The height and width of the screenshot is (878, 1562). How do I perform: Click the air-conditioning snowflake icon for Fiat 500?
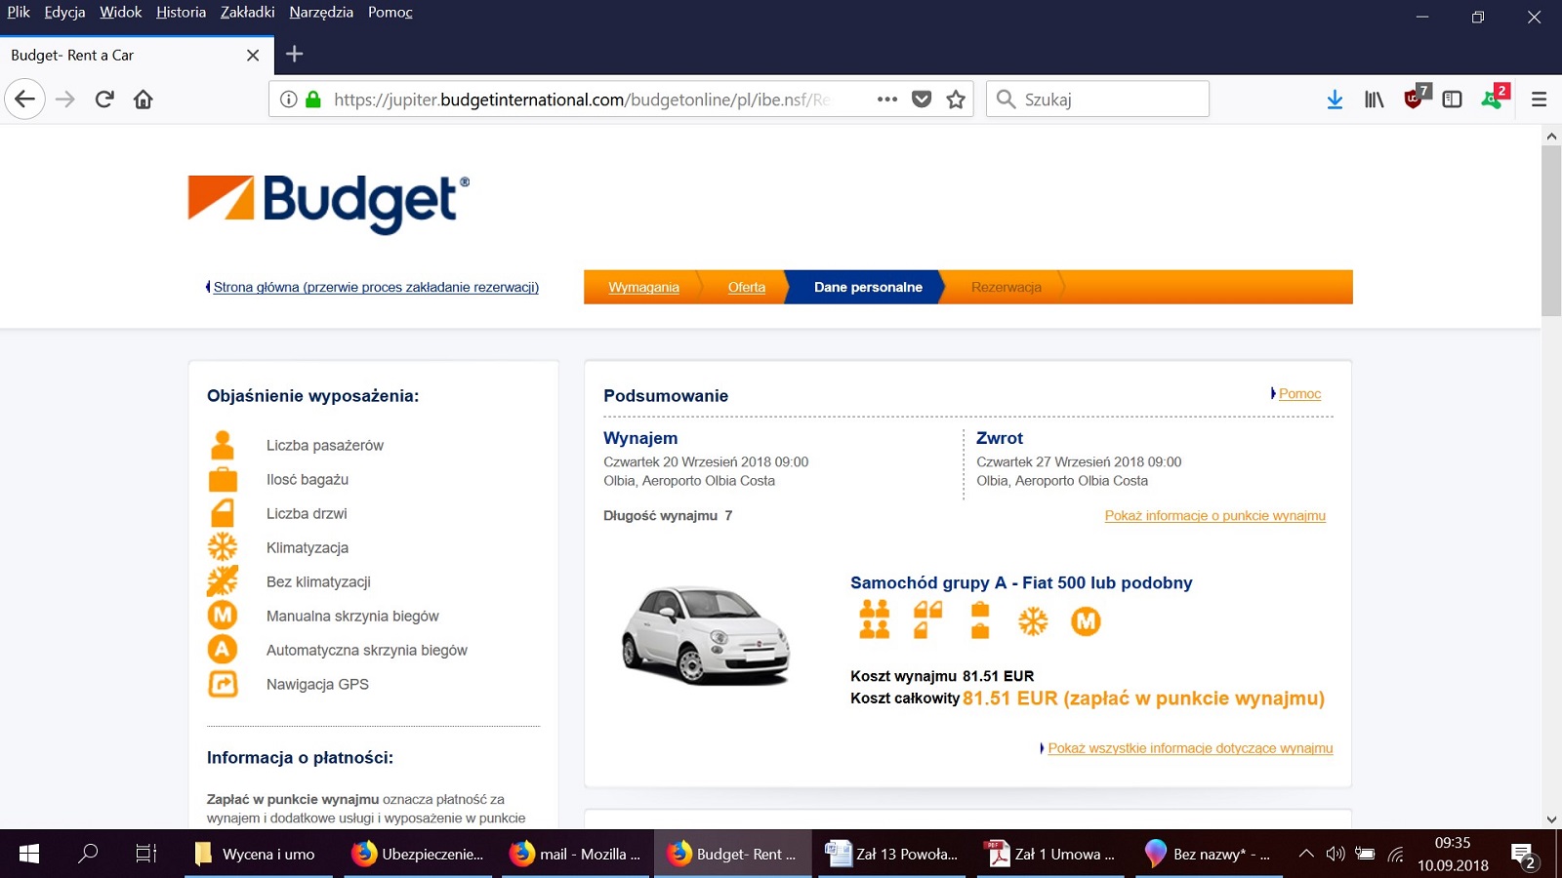click(1033, 620)
